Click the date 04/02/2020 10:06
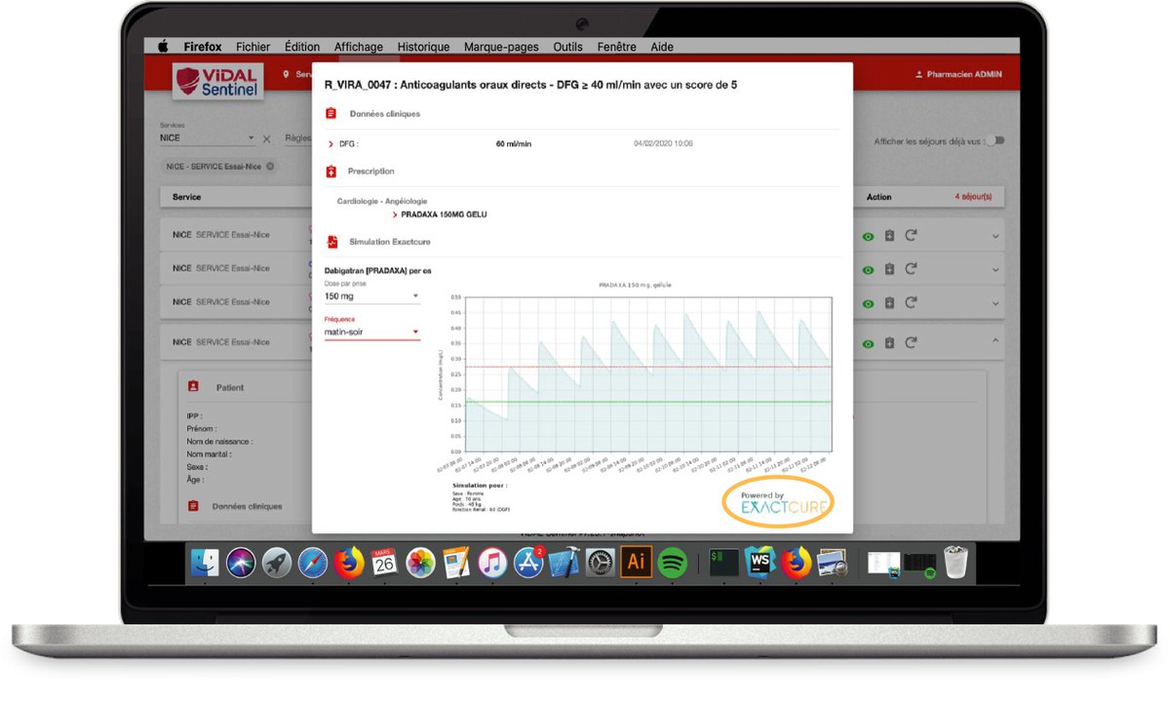The image size is (1170, 705). tap(663, 143)
